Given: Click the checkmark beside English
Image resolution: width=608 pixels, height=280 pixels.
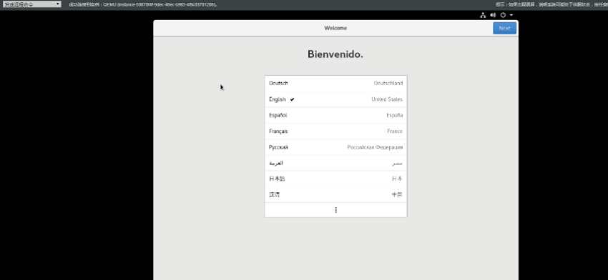Looking at the screenshot, I should point(292,99).
